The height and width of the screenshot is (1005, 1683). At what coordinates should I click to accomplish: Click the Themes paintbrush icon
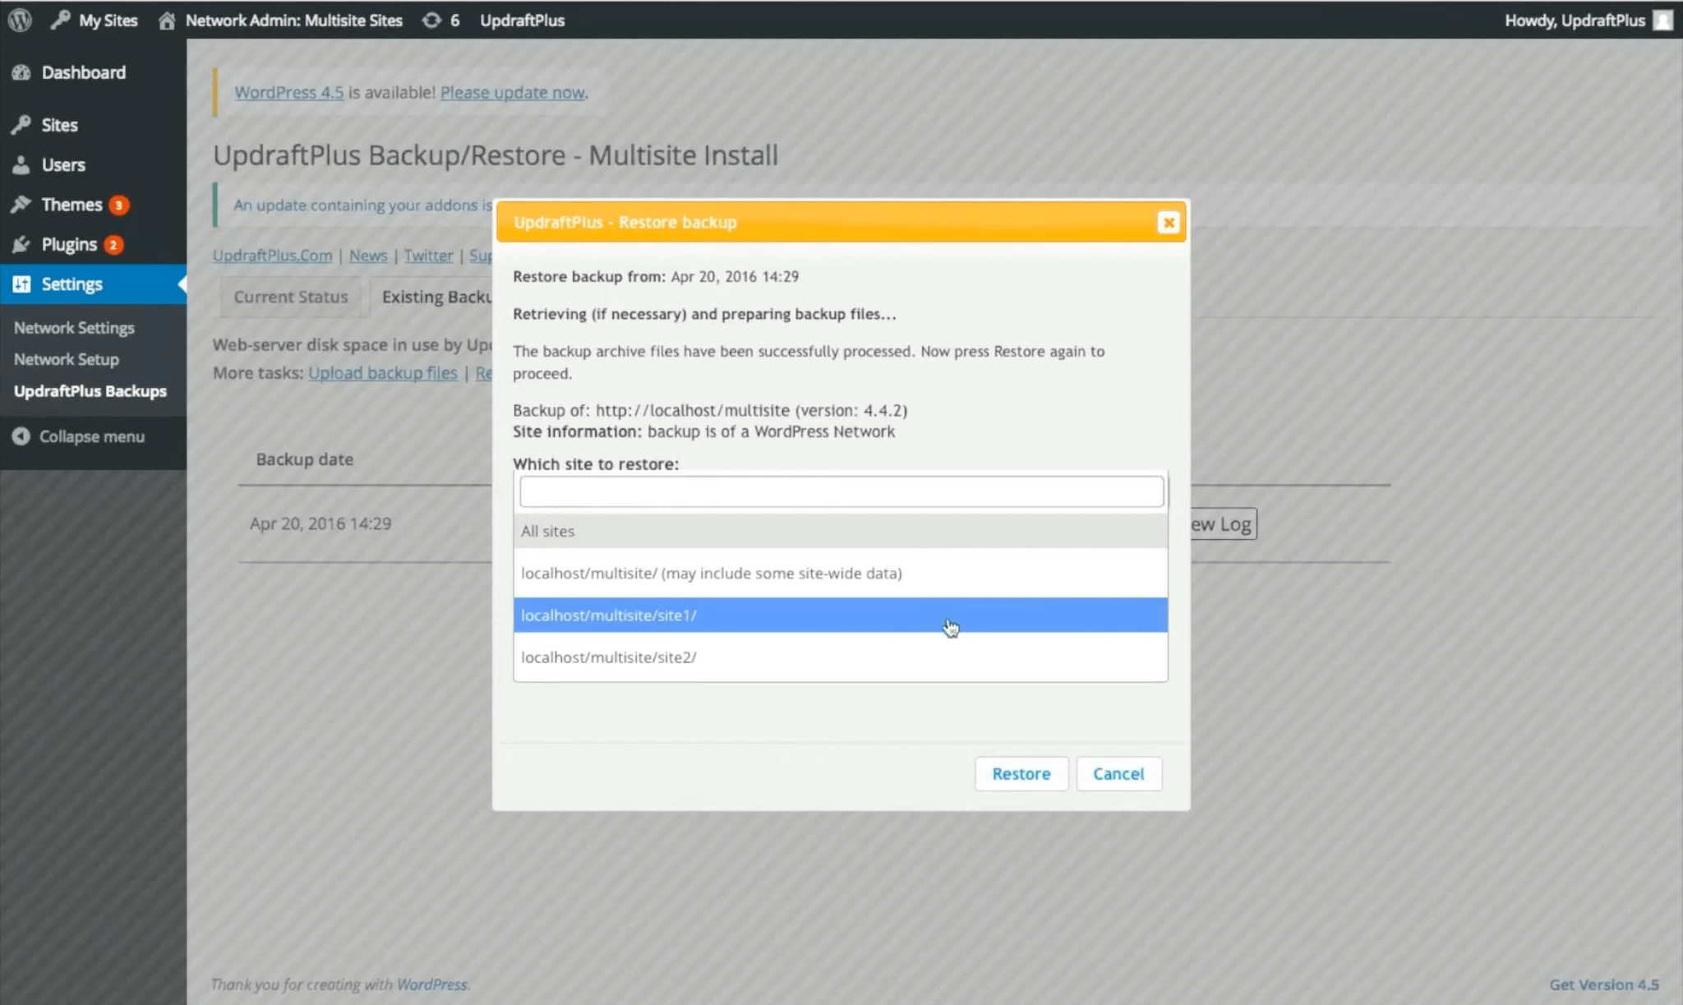22,204
